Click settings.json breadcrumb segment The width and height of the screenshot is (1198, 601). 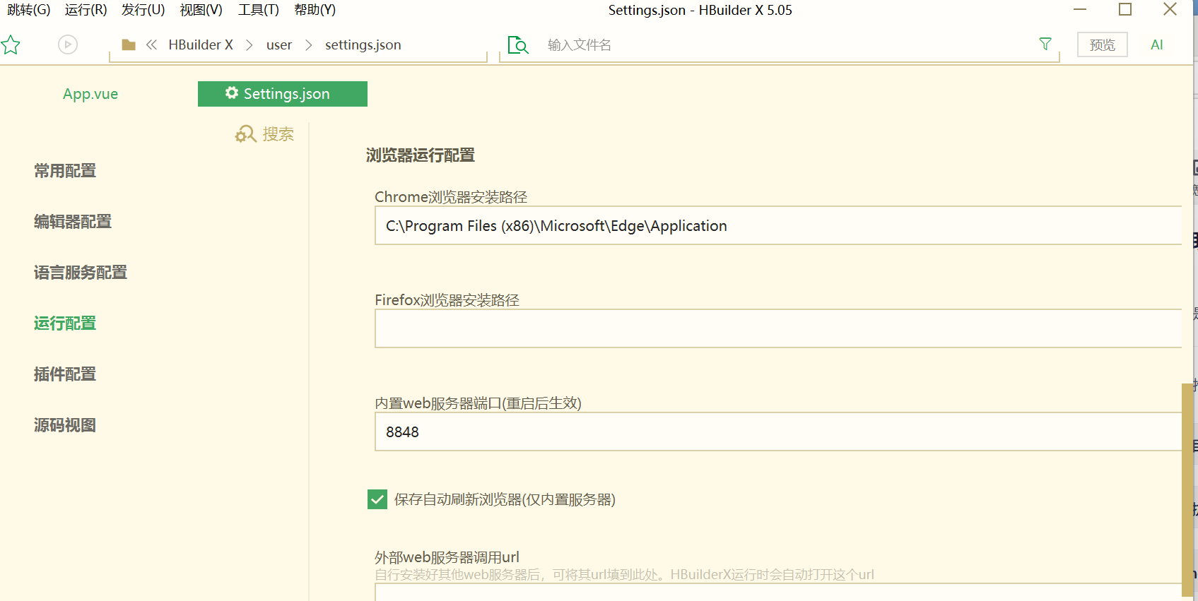click(x=363, y=44)
